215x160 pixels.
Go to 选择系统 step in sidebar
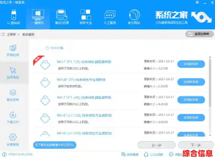point(13,73)
